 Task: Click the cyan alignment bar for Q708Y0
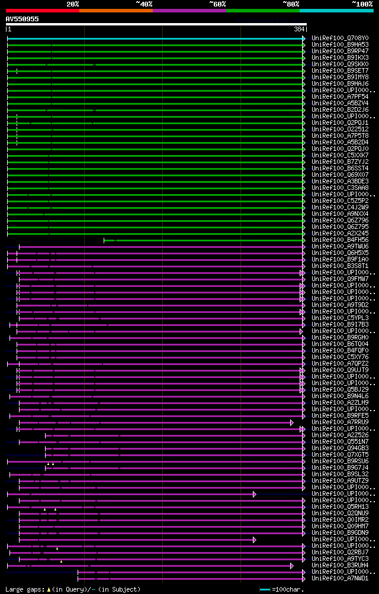[155, 38]
